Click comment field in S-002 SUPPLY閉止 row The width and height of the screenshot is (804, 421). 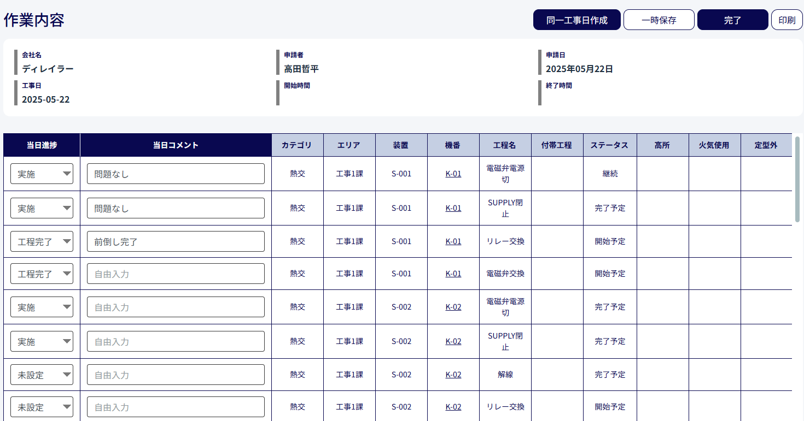coord(176,341)
